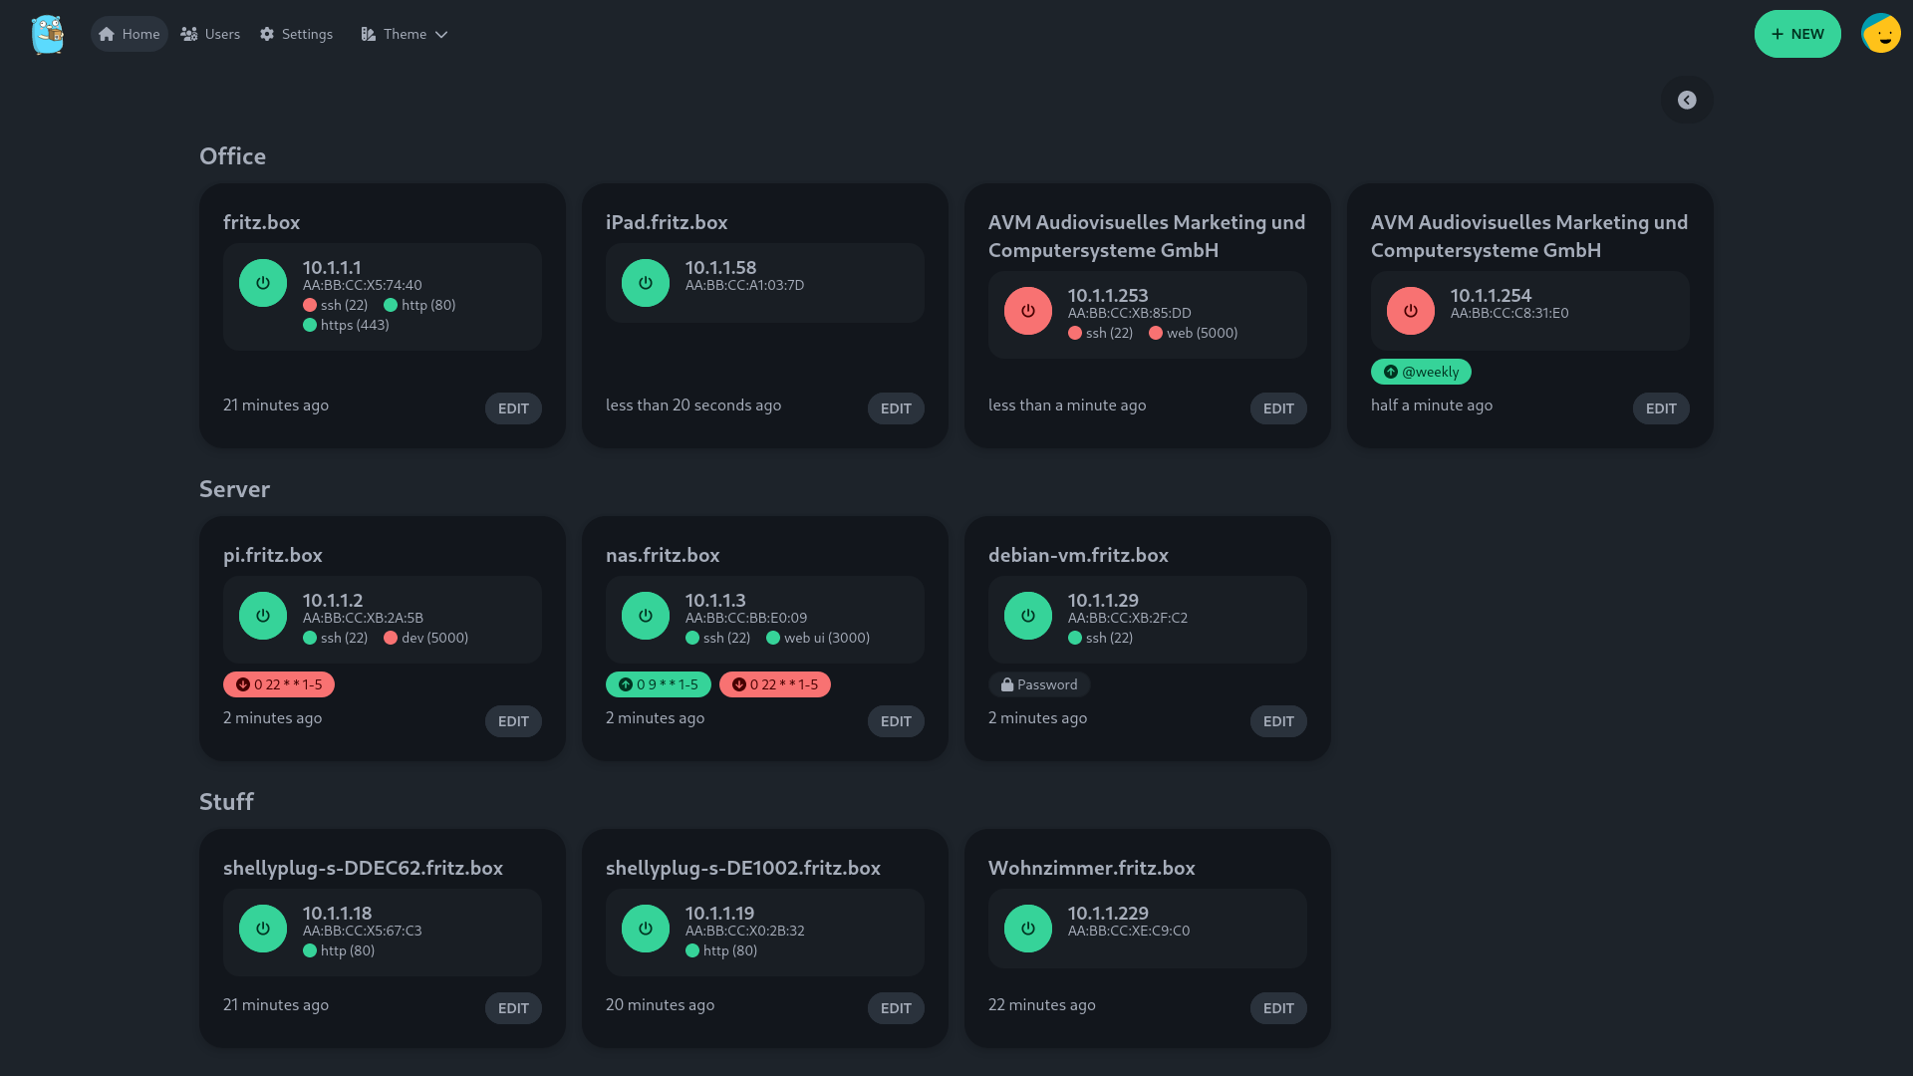
Task: Click the https (443) port indicator
Action: [346, 325]
